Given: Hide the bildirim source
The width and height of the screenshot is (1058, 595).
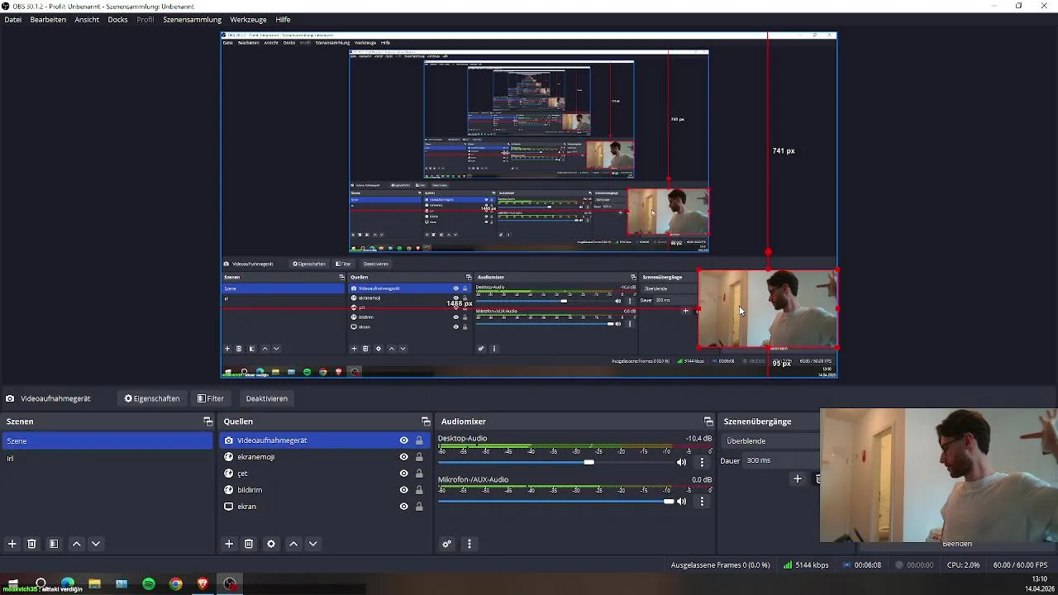Looking at the screenshot, I should point(403,490).
